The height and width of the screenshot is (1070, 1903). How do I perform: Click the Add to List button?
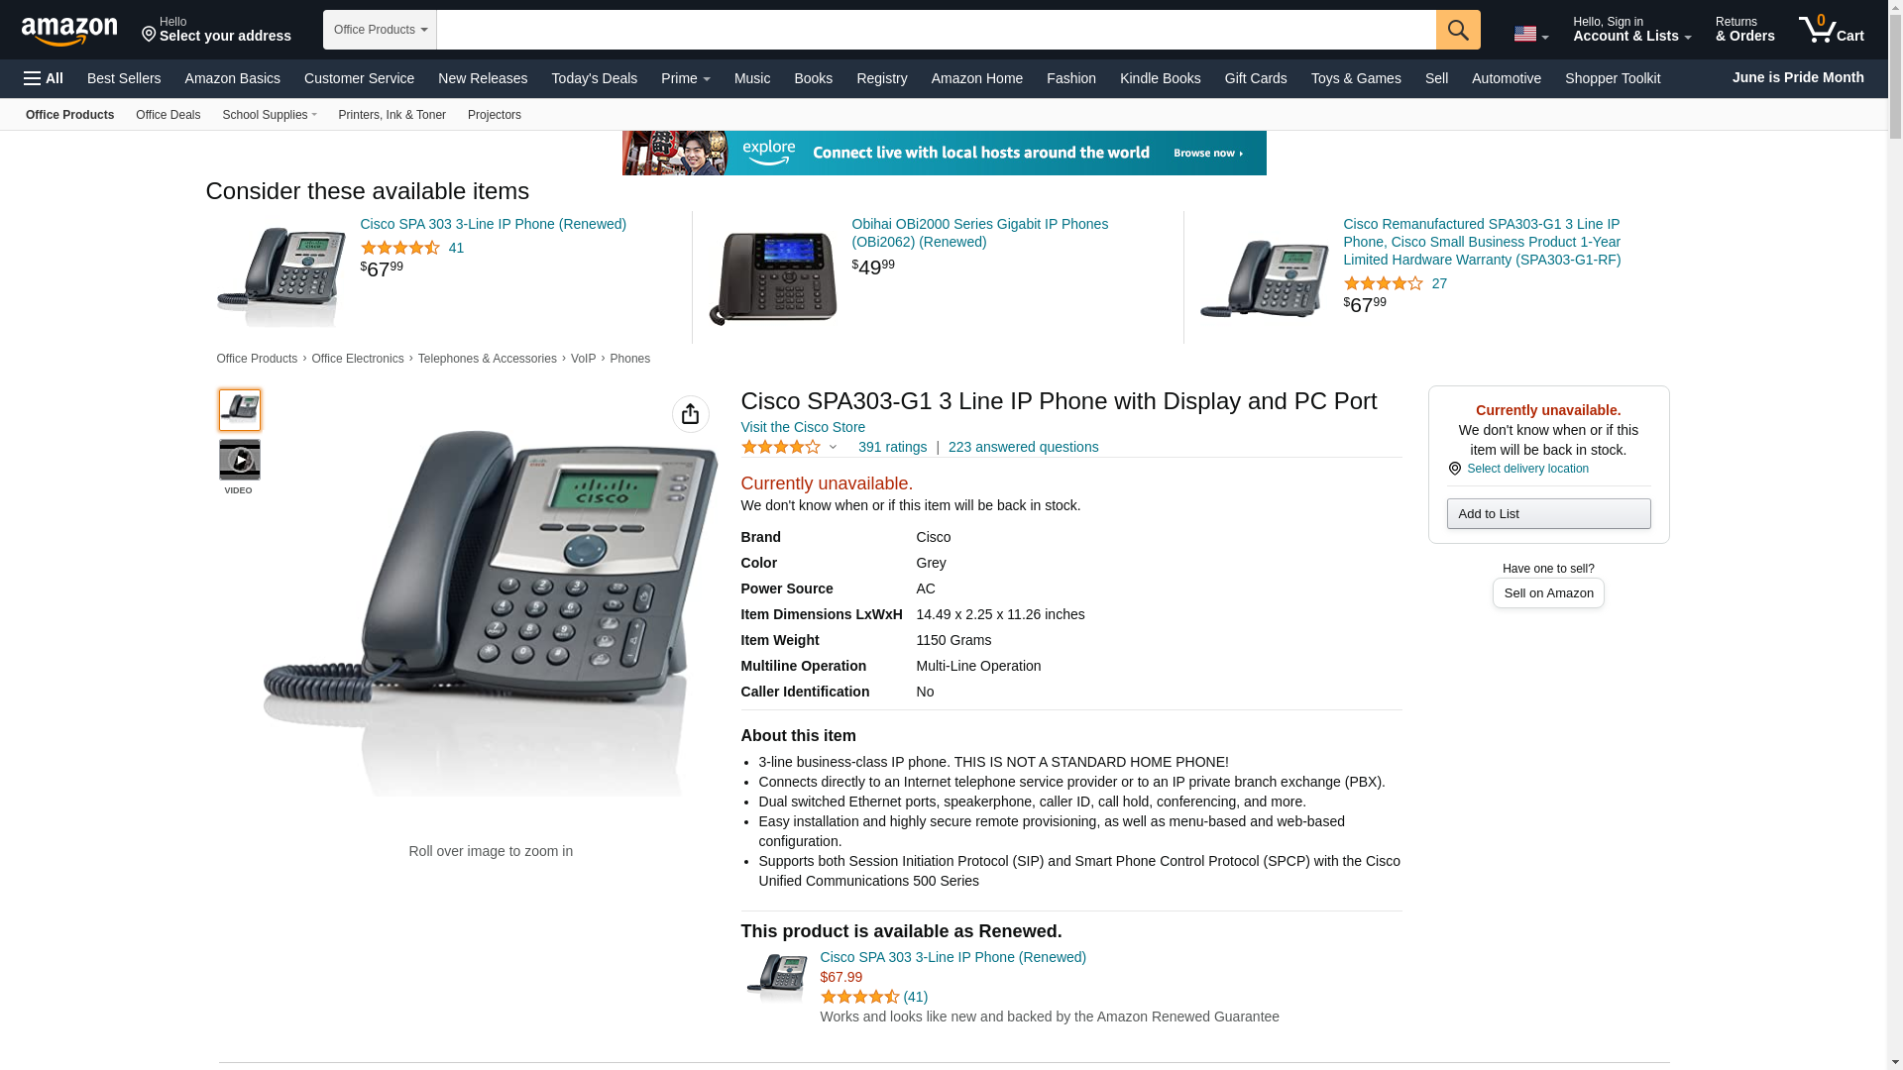click(1548, 514)
